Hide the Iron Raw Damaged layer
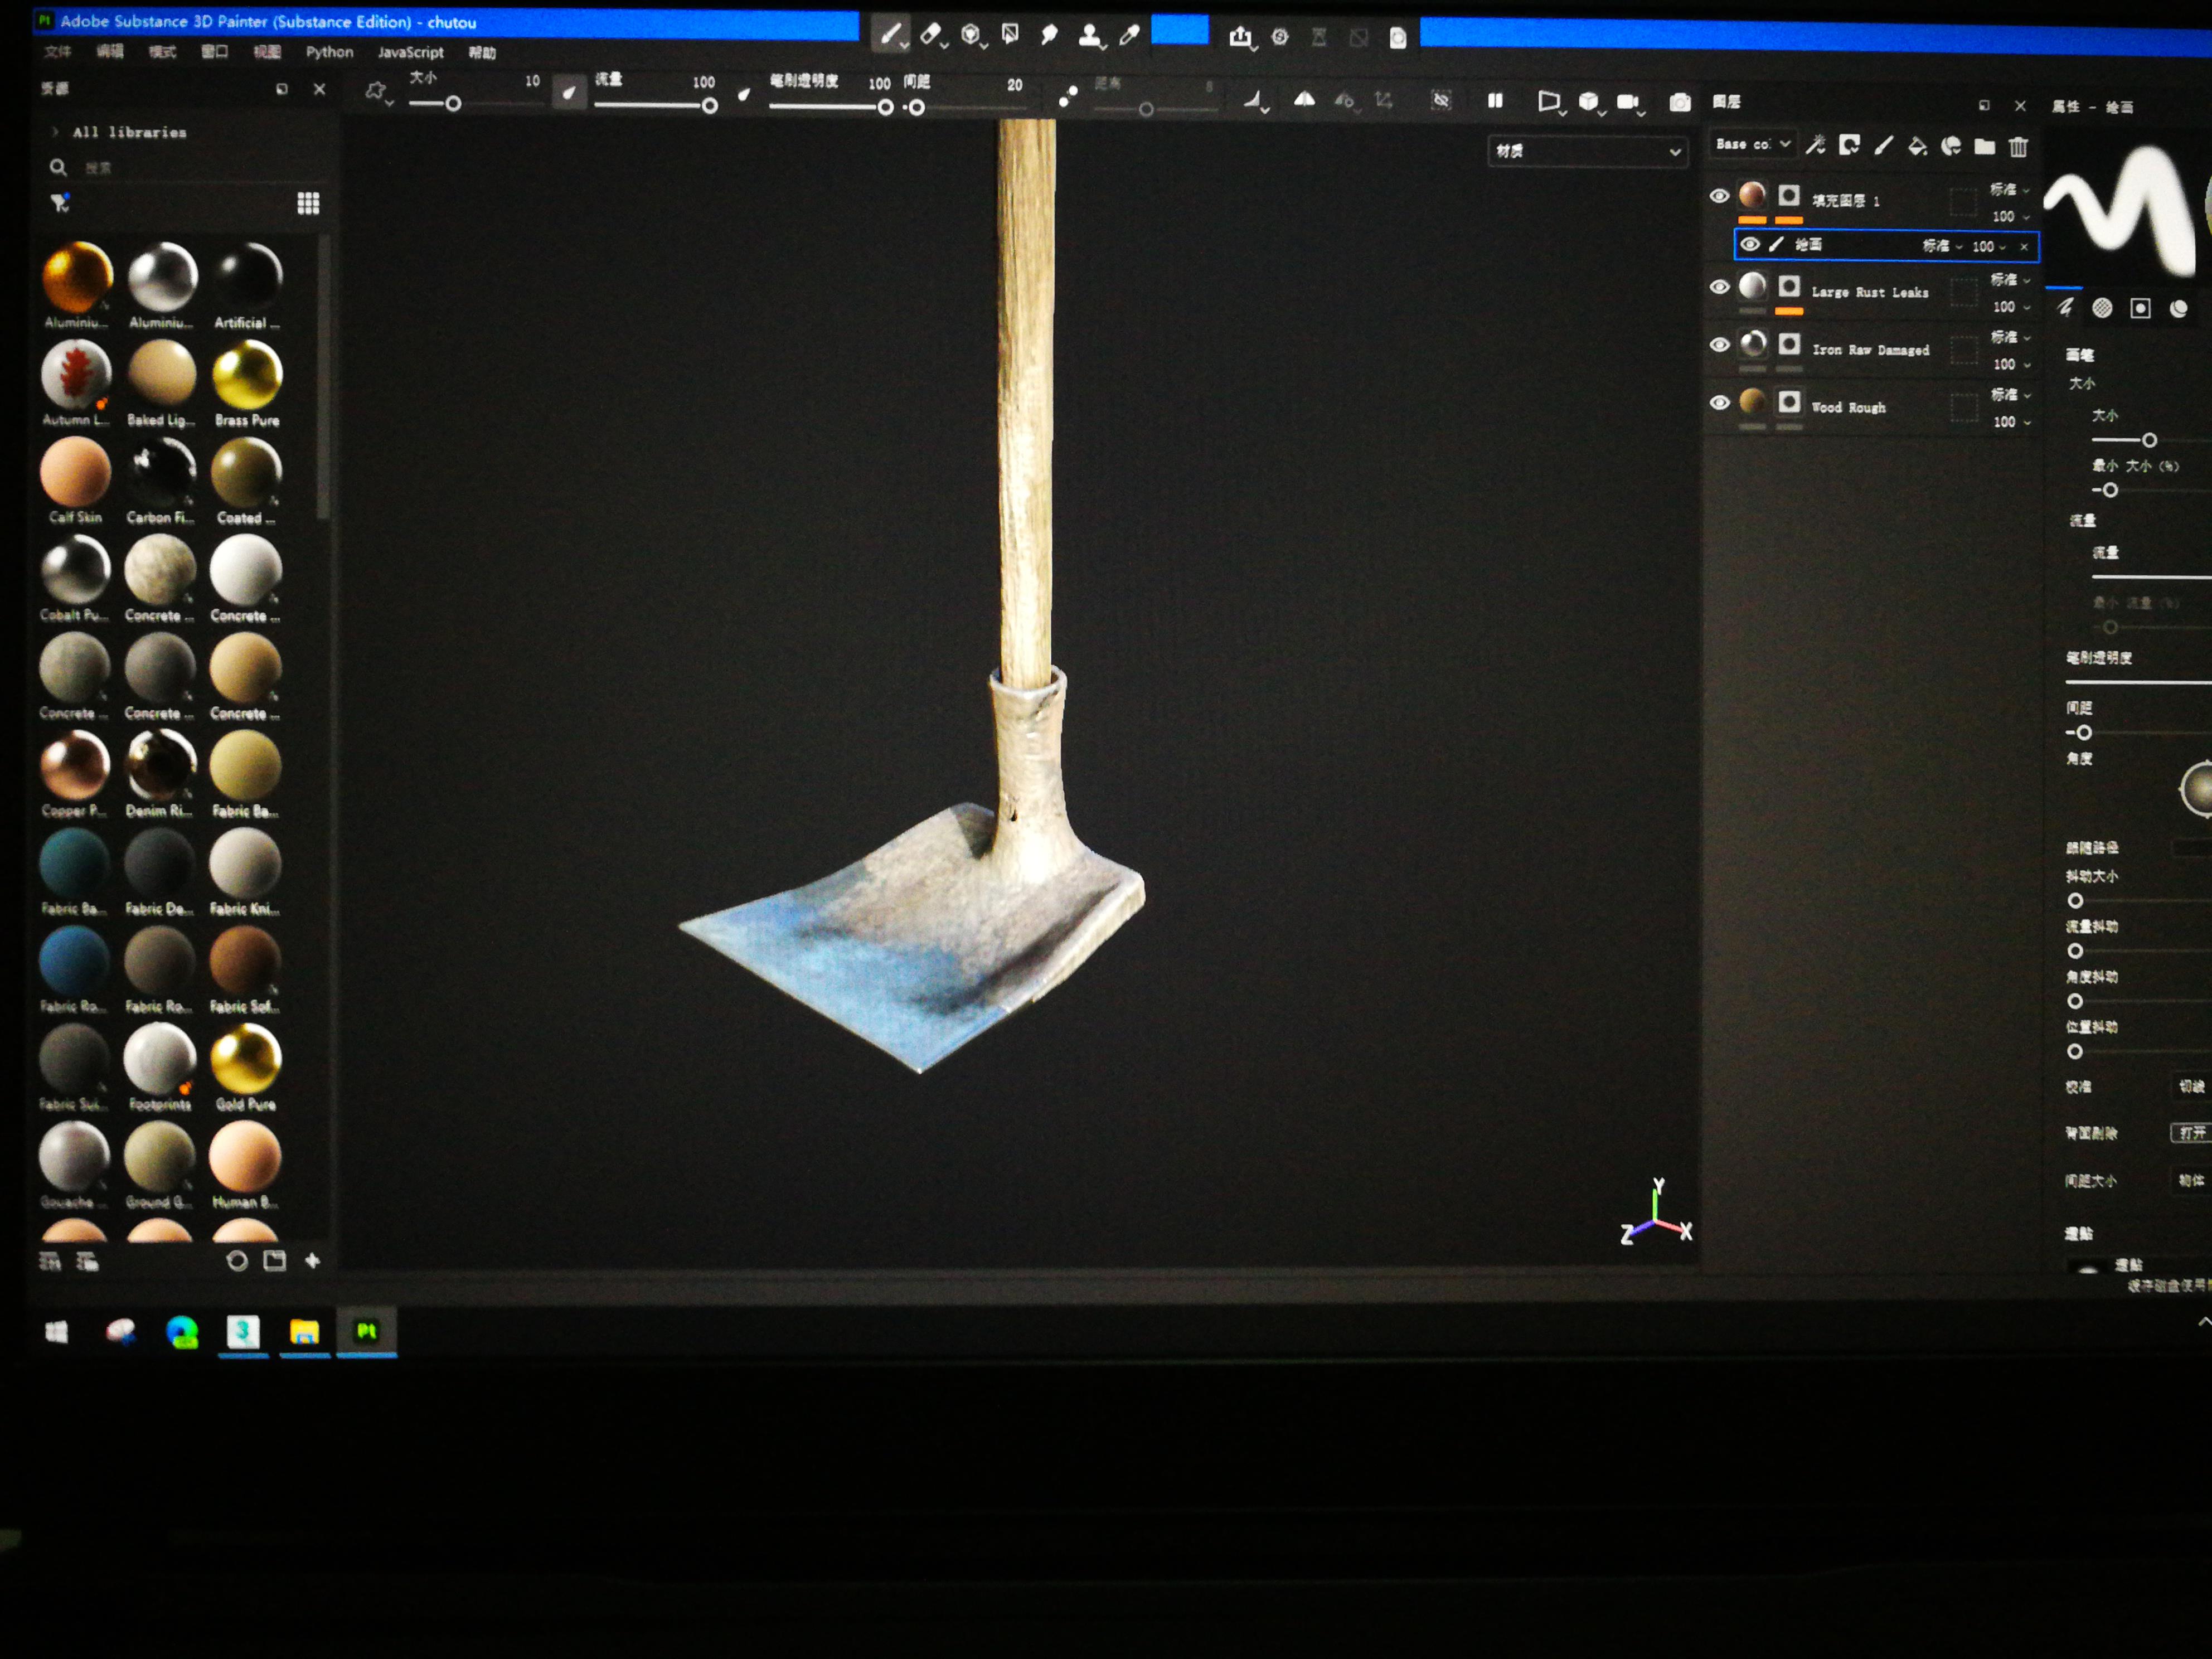Image resolution: width=2212 pixels, height=1659 pixels. [1719, 344]
